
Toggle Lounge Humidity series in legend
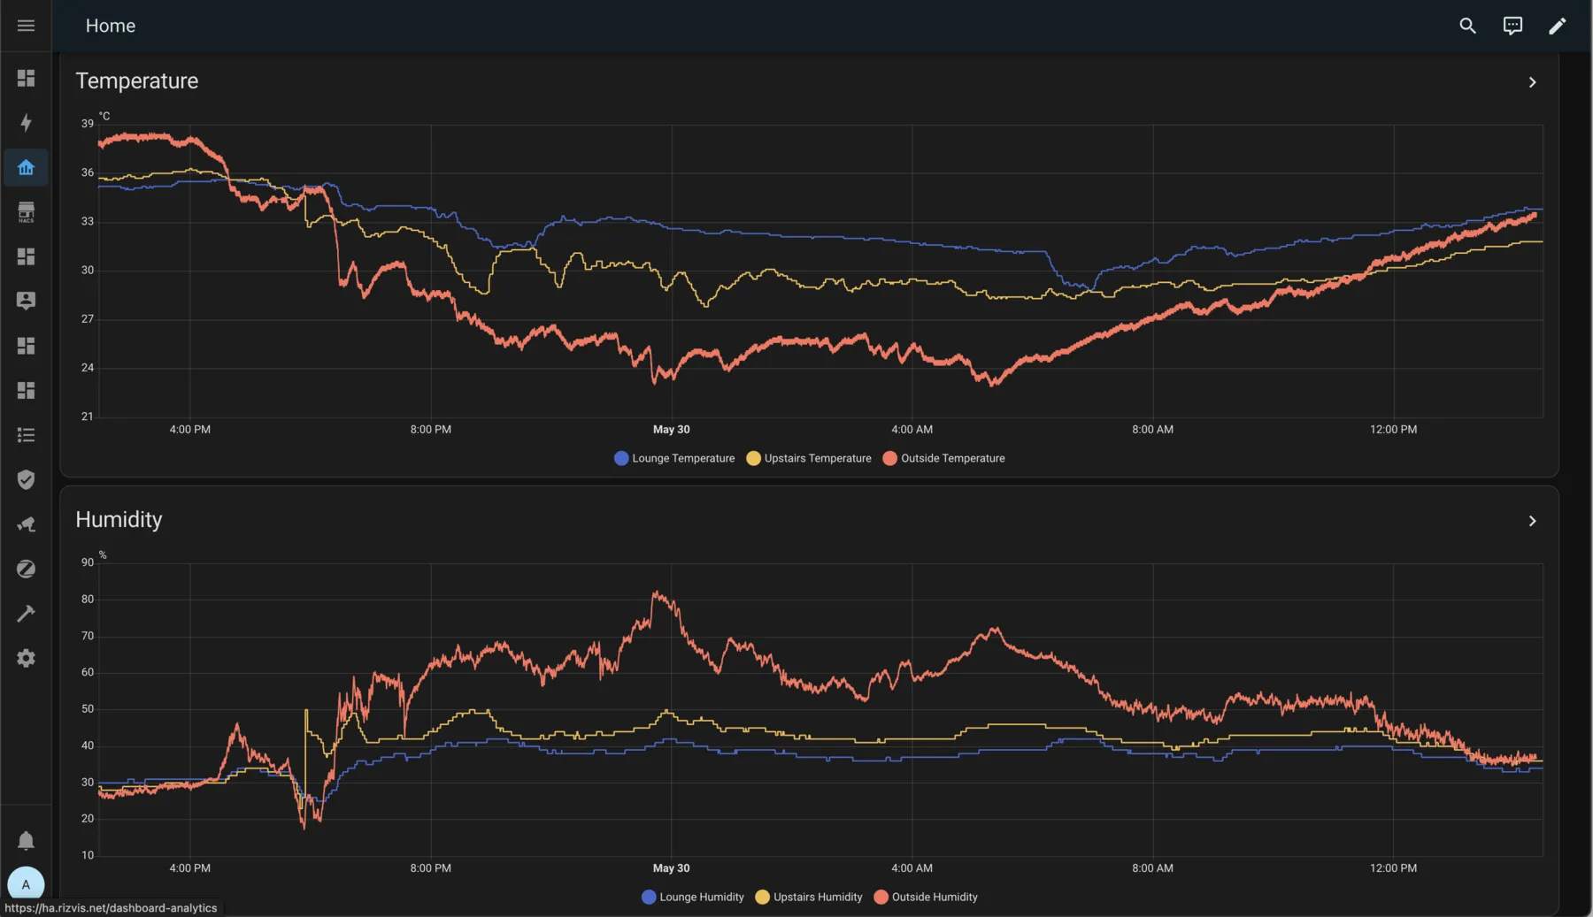693,897
